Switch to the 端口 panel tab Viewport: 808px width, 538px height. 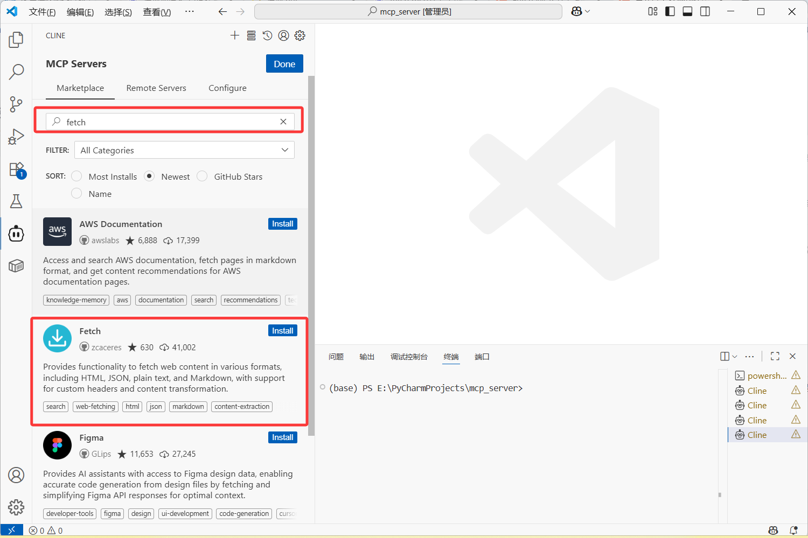click(482, 357)
